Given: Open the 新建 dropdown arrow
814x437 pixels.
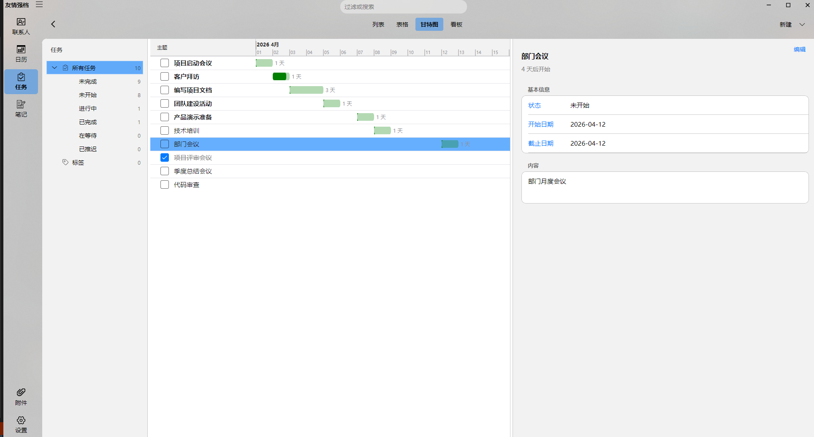Looking at the screenshot, I should click(x=802, y=24).
